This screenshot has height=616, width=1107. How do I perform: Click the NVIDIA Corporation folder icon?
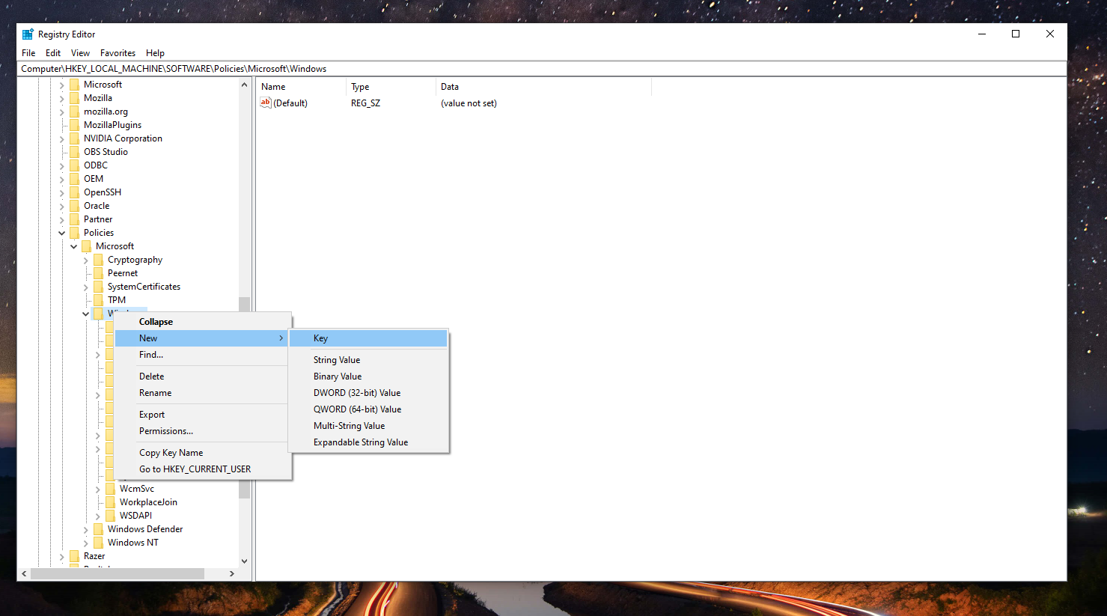pos(74,138)
